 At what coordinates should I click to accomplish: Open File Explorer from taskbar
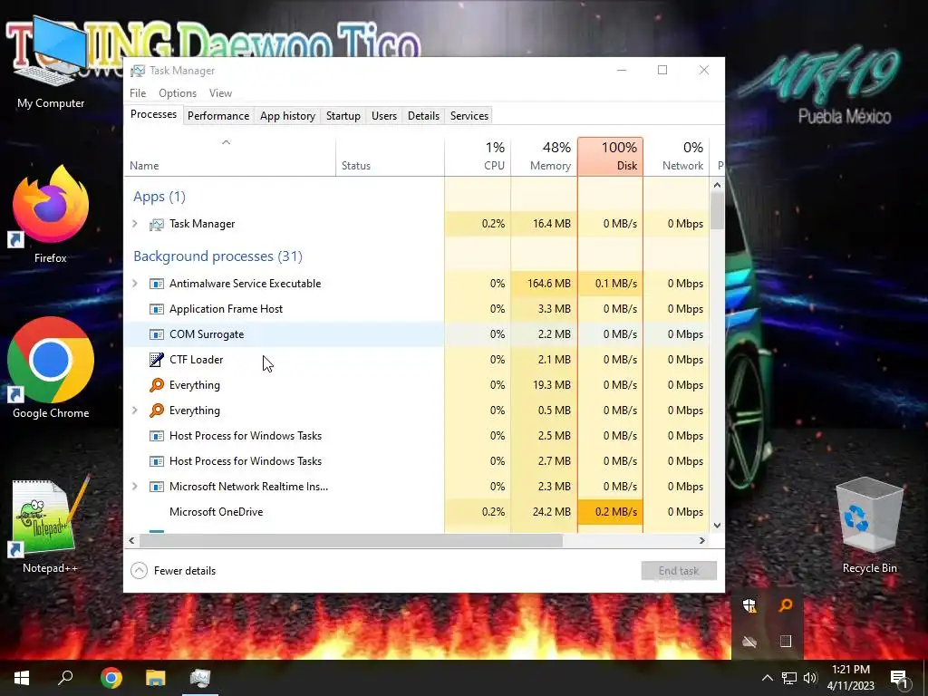pyautogui.click(x=156, y=678)
